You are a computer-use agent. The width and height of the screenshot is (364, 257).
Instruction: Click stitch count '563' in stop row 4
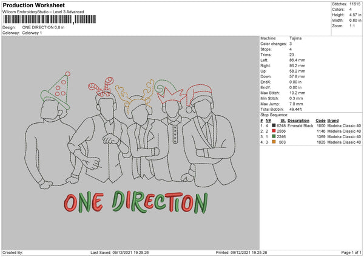282,142
